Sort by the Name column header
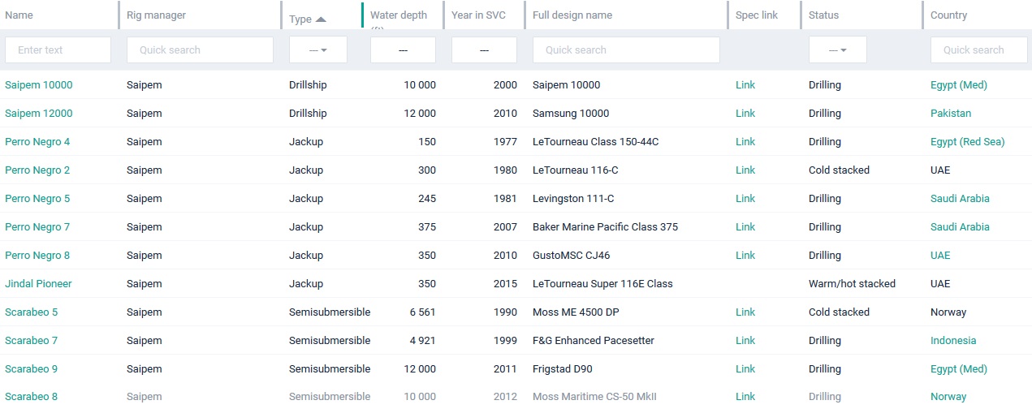 18,15
